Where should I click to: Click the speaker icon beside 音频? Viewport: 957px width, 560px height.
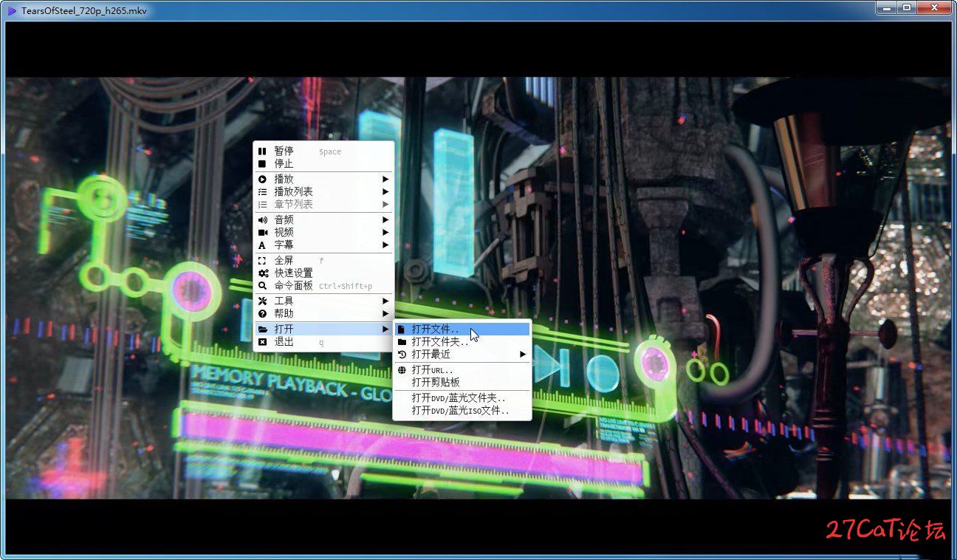click(261, 220)
